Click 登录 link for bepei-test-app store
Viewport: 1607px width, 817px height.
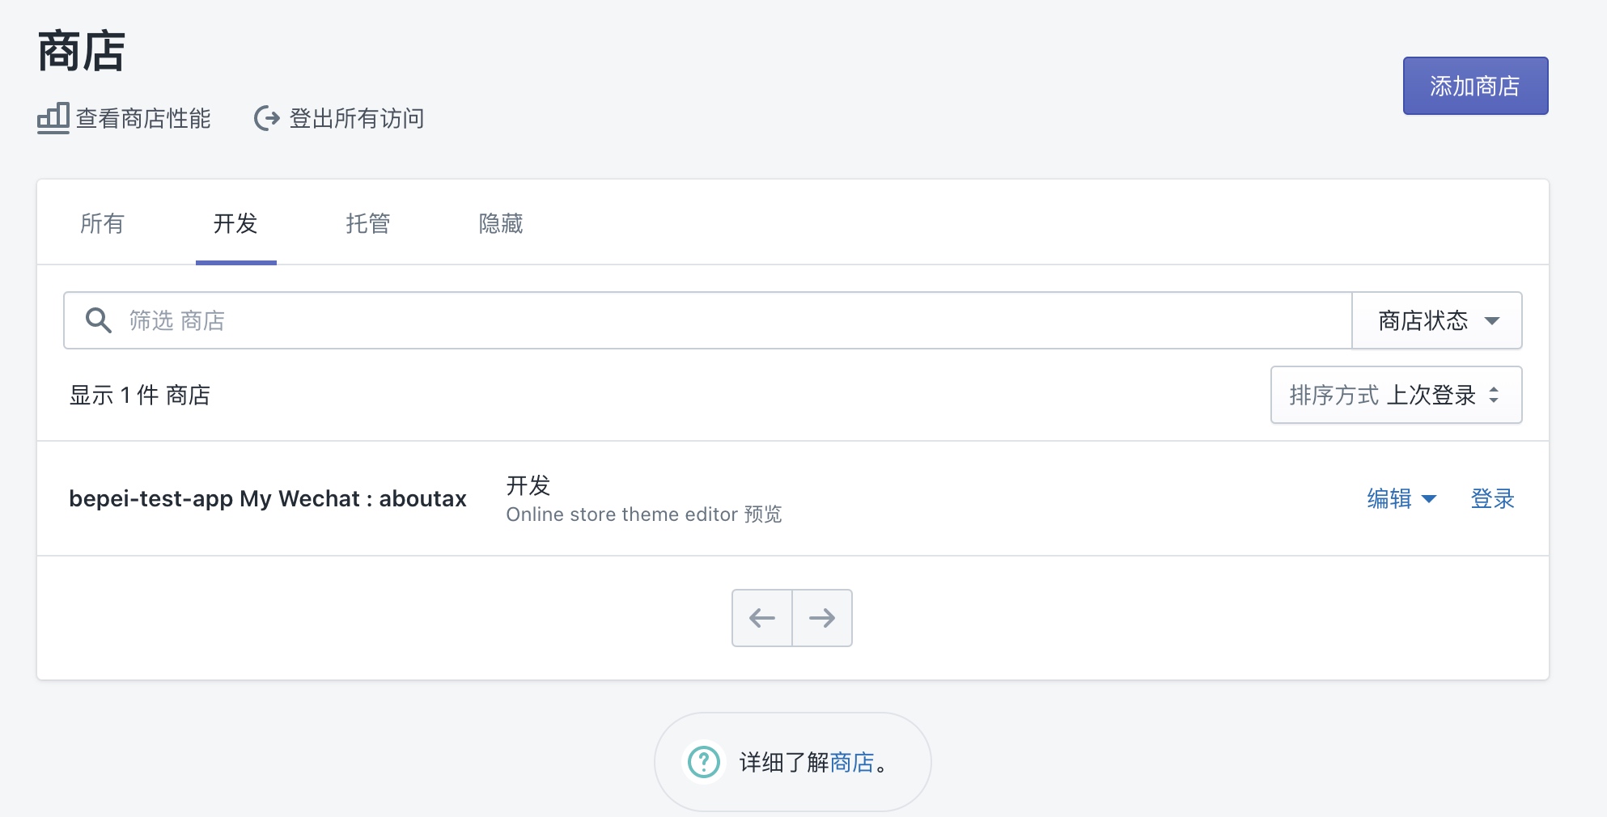(1492, 498)
